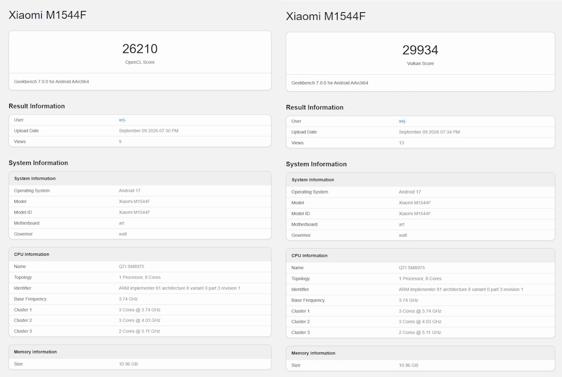
Task: Click the upload date 'September 09 2026 07:30 PM'
Action: pyautogui.click(x=148, y=131)
